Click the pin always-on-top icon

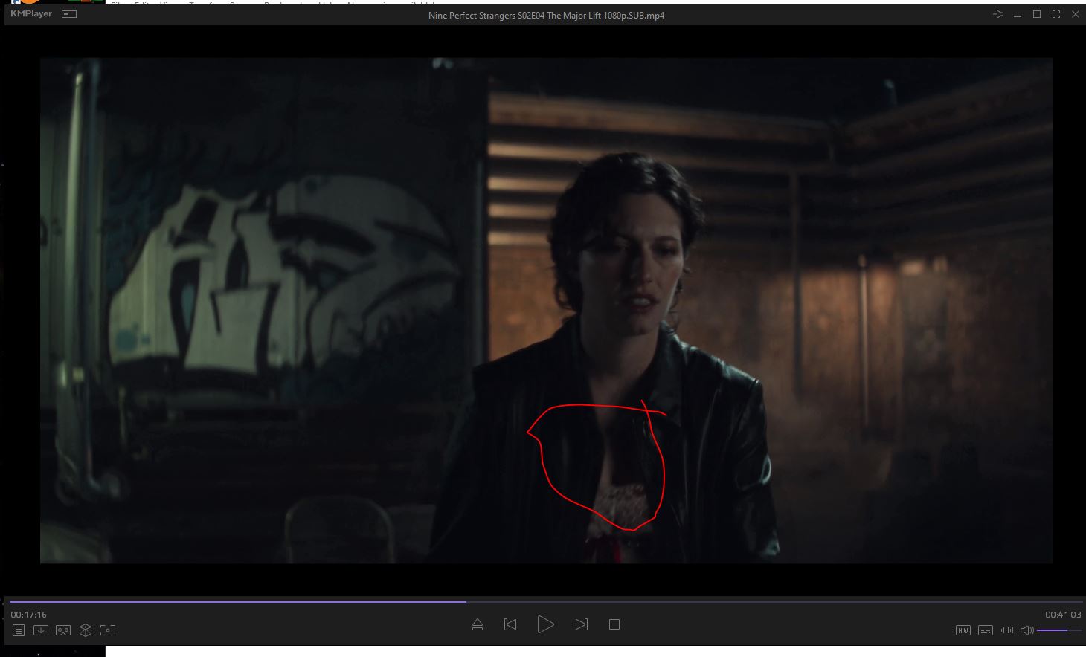click(998, 15)
